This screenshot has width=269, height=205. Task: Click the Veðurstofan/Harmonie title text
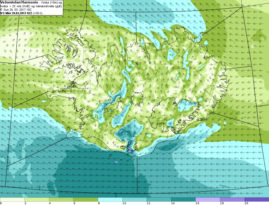[19, 2]
